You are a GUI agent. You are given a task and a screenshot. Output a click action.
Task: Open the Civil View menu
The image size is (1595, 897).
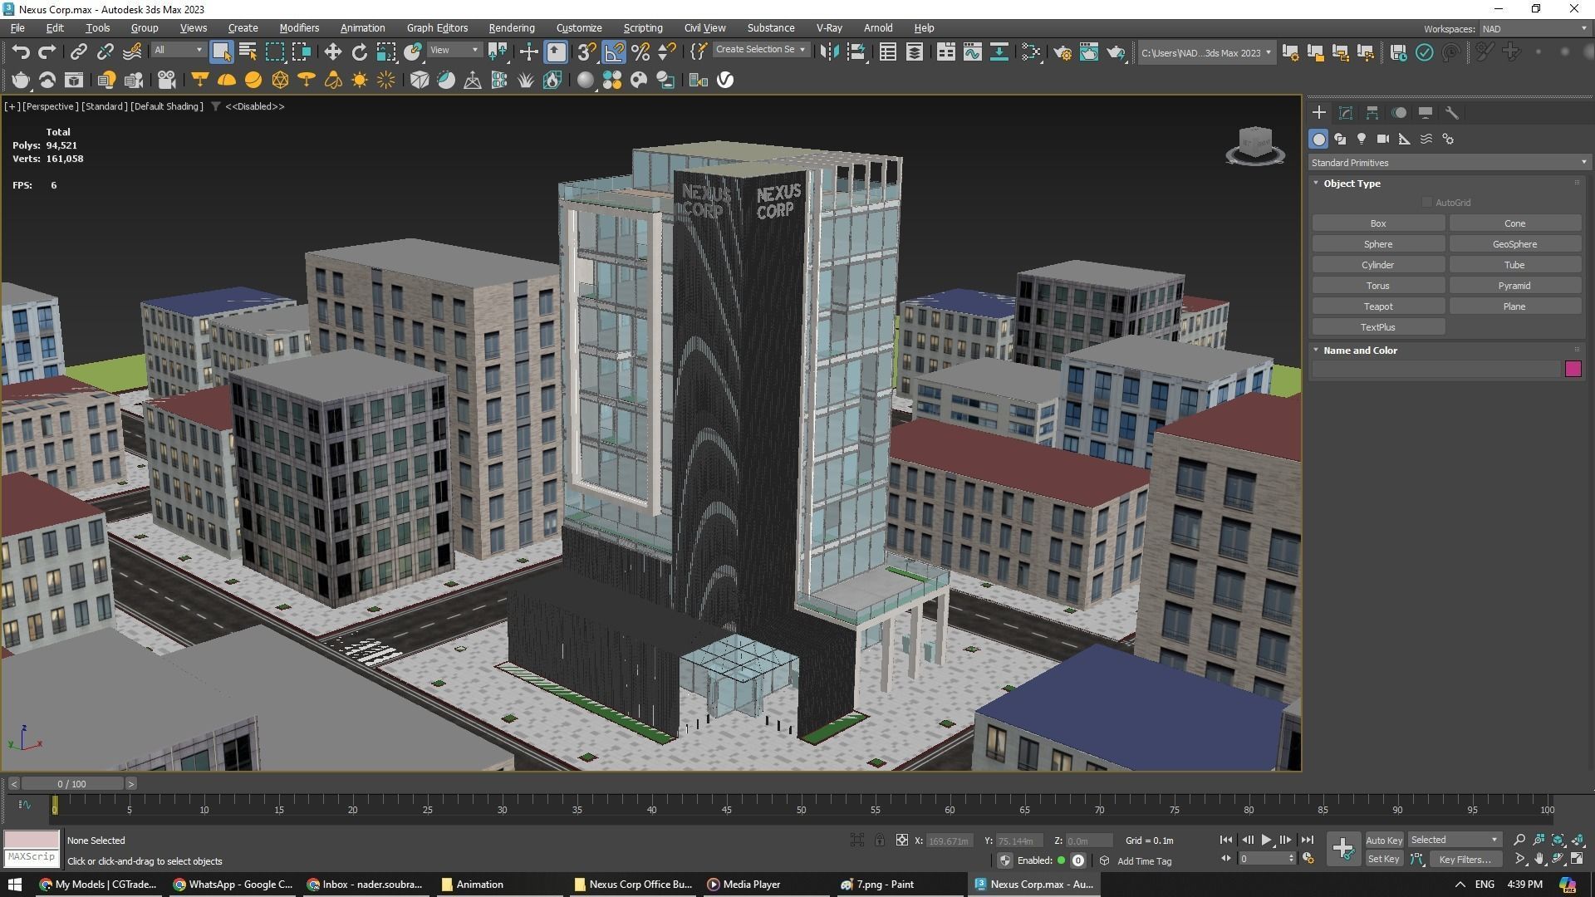click(704, 28)
